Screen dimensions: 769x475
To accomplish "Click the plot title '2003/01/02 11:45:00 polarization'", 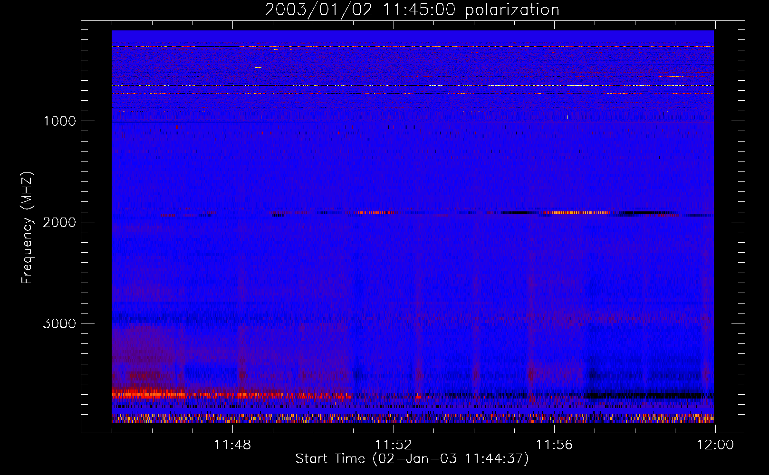I will (412, 10).
